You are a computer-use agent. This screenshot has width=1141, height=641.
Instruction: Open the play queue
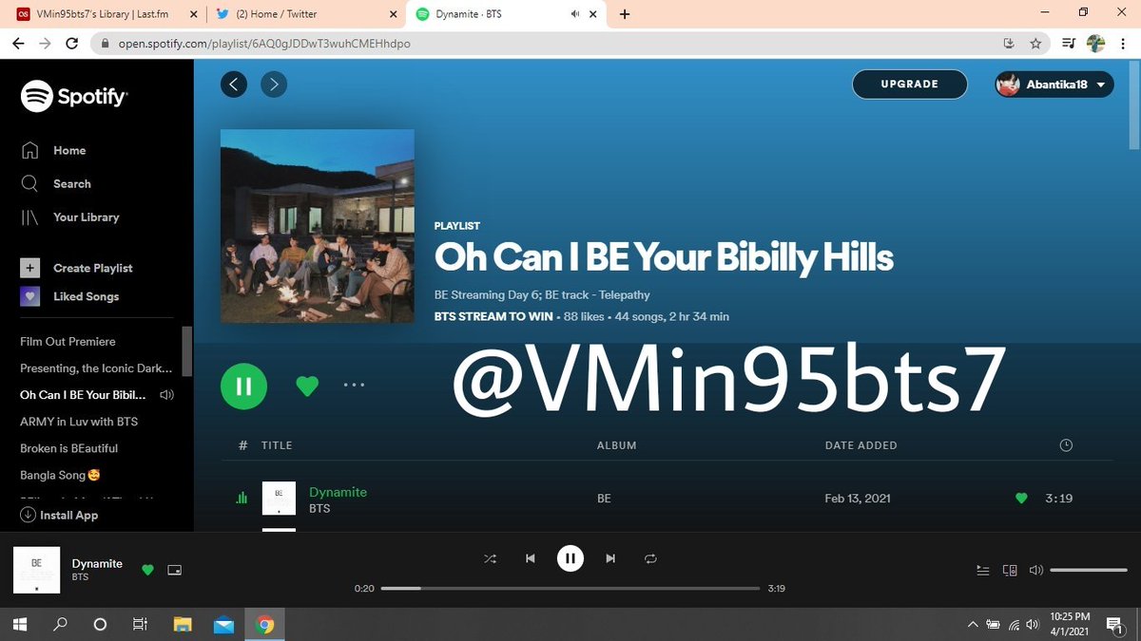pos(983,570)
